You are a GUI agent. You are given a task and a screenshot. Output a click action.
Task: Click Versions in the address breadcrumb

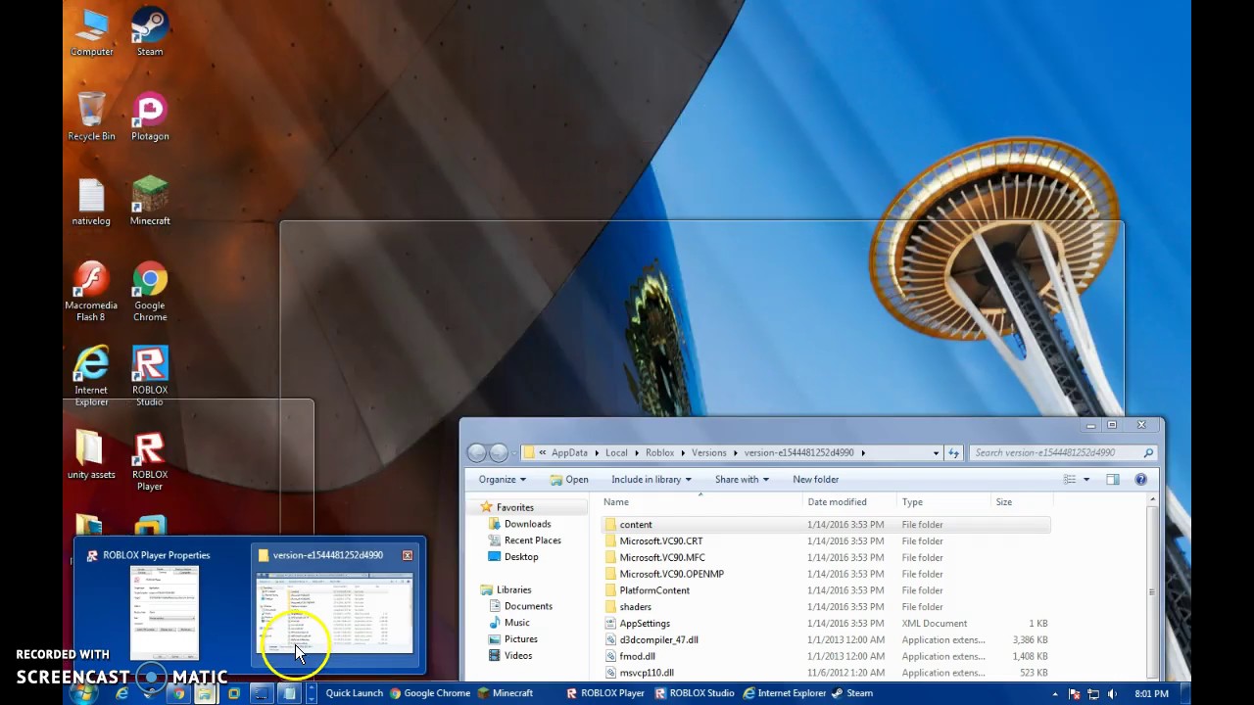click(708, 453)
